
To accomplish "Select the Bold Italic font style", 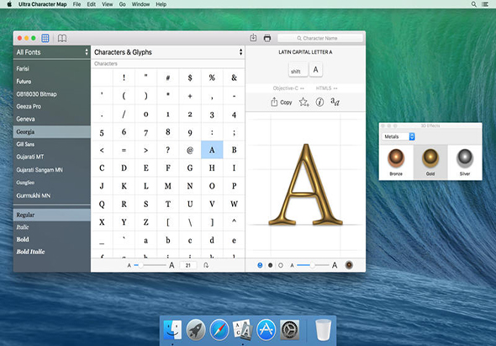I will coord(52,252).
